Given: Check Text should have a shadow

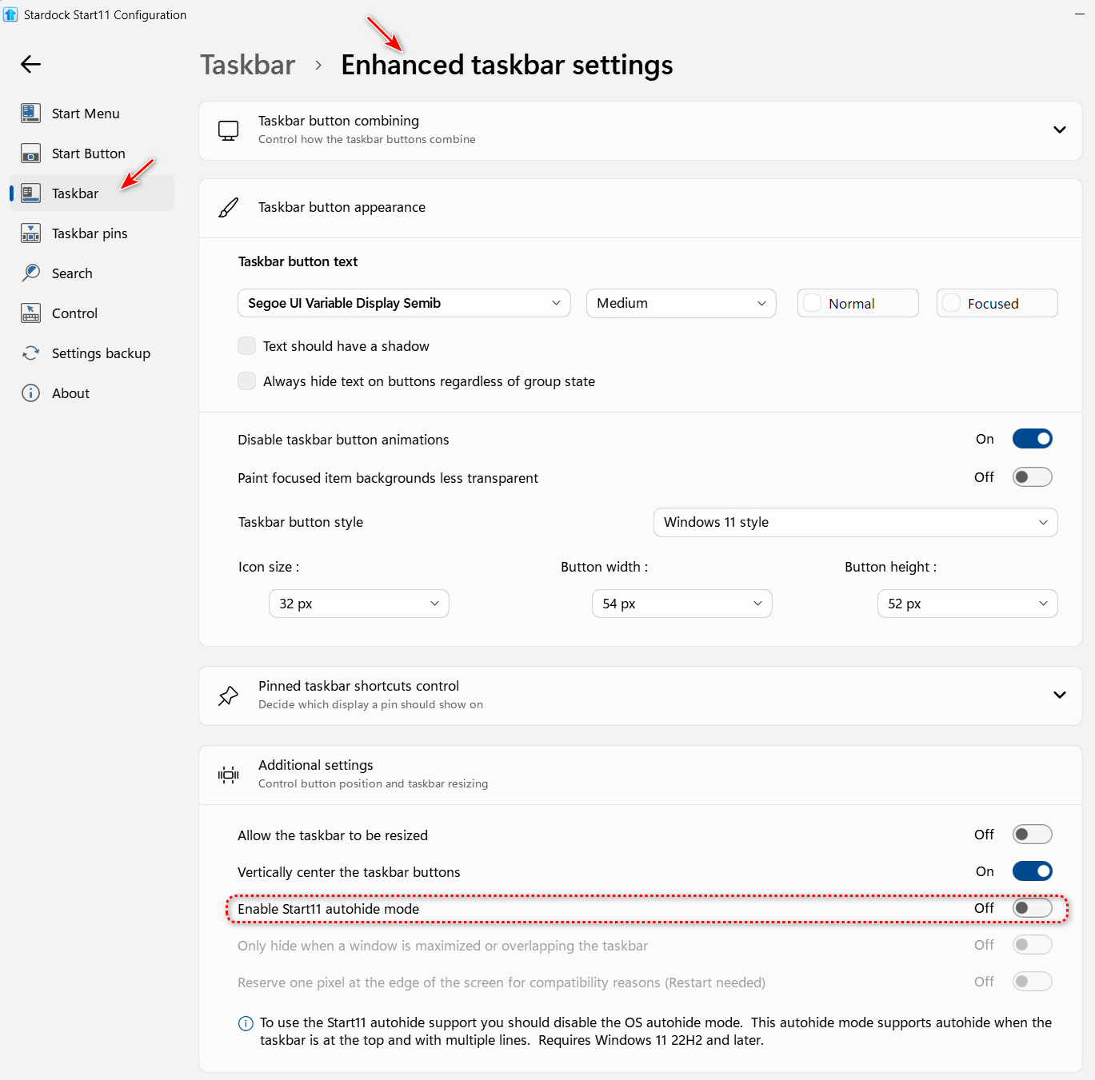Looking at the screenshot, I should pos(247,346).
